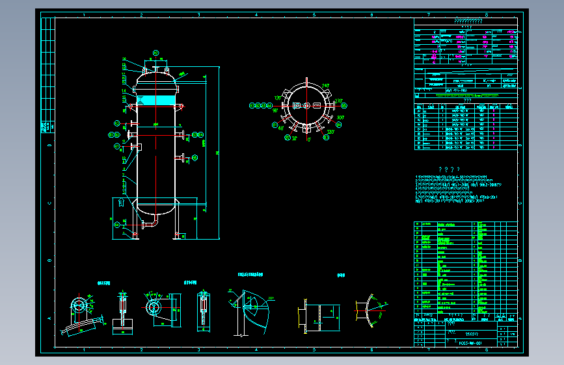
Task: Select the circular top plan view
Action: (x=306, y=106)
